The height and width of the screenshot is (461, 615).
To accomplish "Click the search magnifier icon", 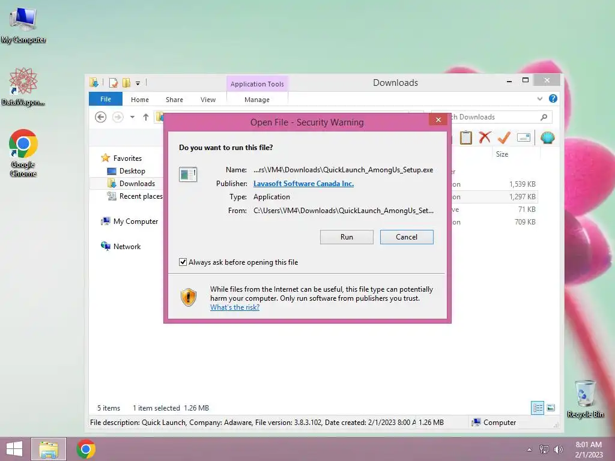I will pos(544,117).
